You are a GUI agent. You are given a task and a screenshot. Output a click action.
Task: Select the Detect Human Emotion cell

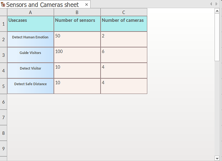pos(30,39)
